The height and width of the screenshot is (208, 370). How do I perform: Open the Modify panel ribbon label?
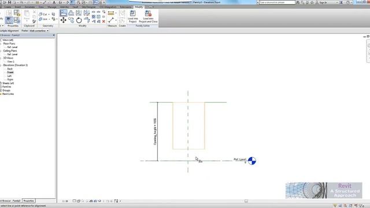(x=82, y=25)
